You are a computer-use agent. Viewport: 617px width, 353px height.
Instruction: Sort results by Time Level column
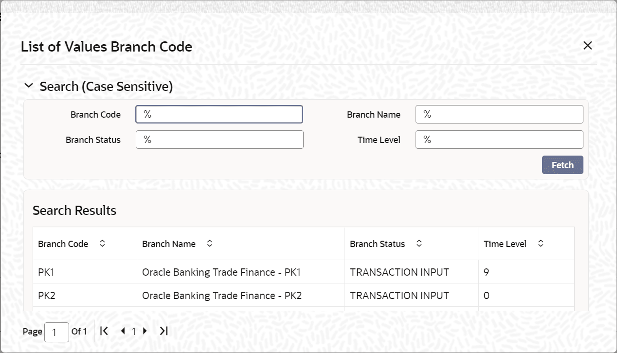click(x=541, y=244)
